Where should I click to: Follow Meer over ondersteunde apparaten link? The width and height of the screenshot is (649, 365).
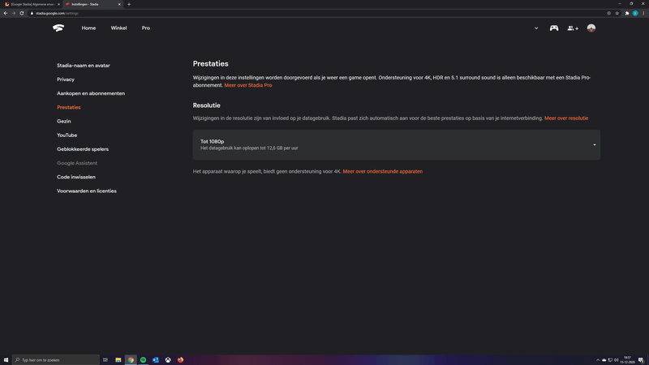click(382, 171)
